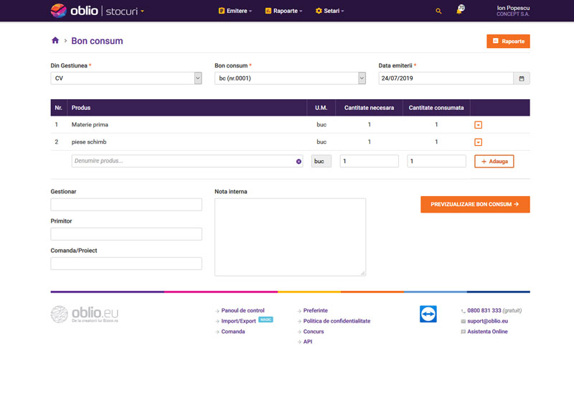Click the Denumire produs input field
Image resolution: width=574 pixels, height=393 pixels.
pos(187,161)
